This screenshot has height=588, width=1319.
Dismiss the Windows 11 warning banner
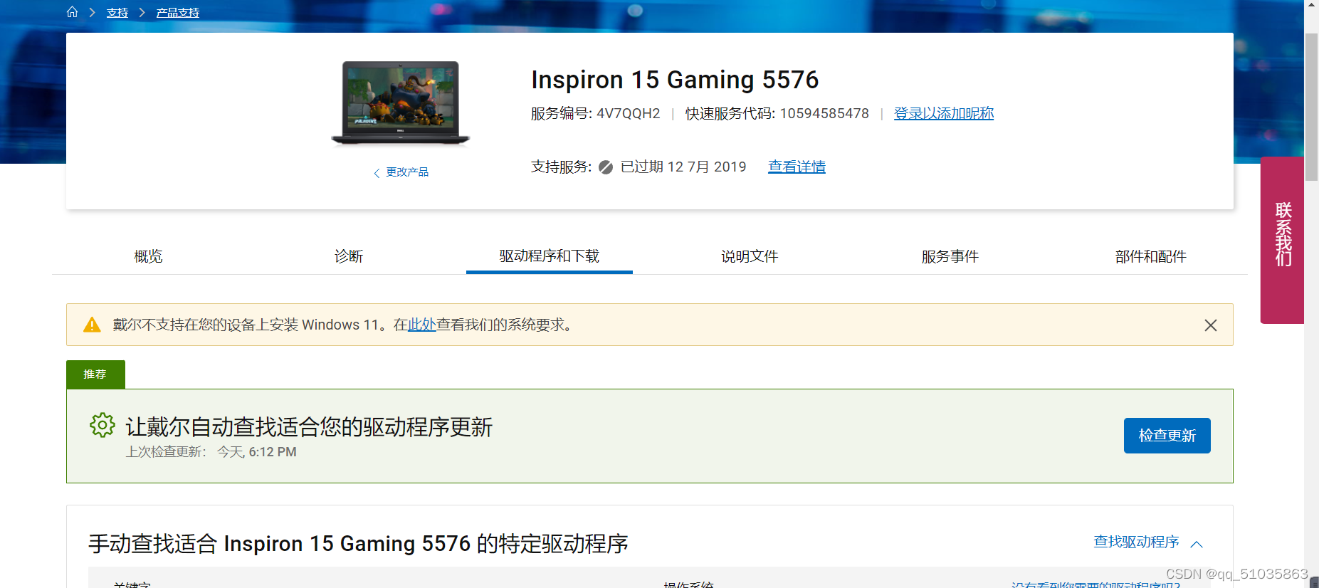click(x=1210, y=325)
